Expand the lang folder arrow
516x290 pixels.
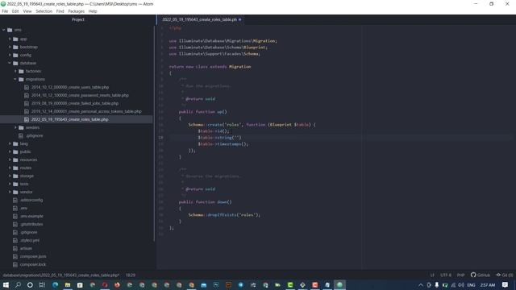[x=10, y=143]
